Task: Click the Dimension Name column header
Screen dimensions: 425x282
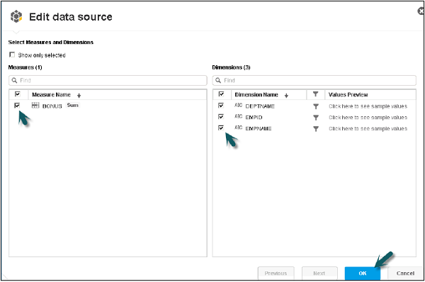Action: pyautogui.click(x=256, y=95)
